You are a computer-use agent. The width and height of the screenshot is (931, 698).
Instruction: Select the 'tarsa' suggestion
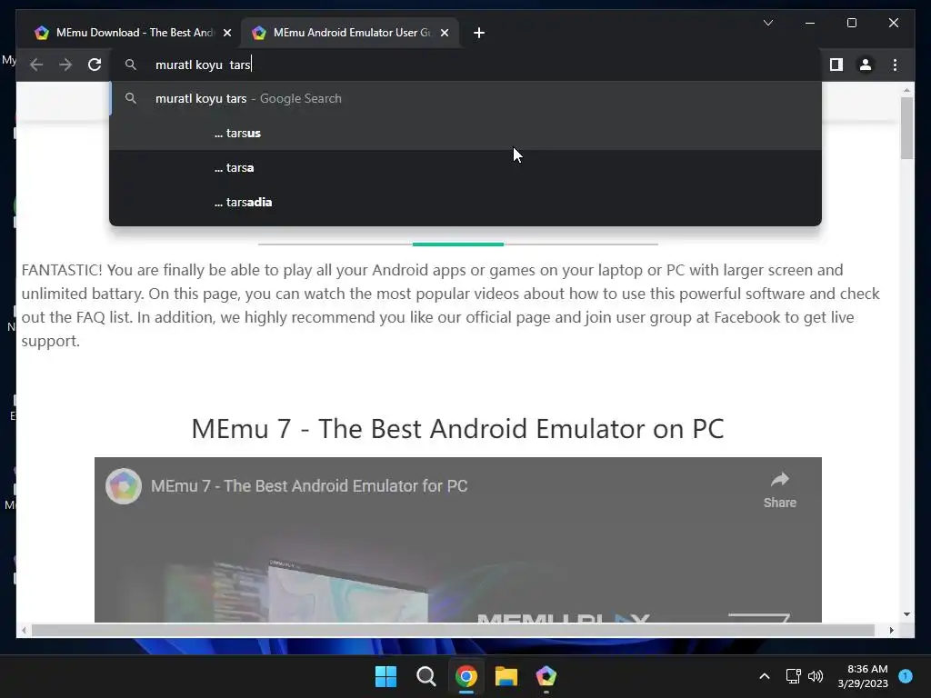click(465, 167)
